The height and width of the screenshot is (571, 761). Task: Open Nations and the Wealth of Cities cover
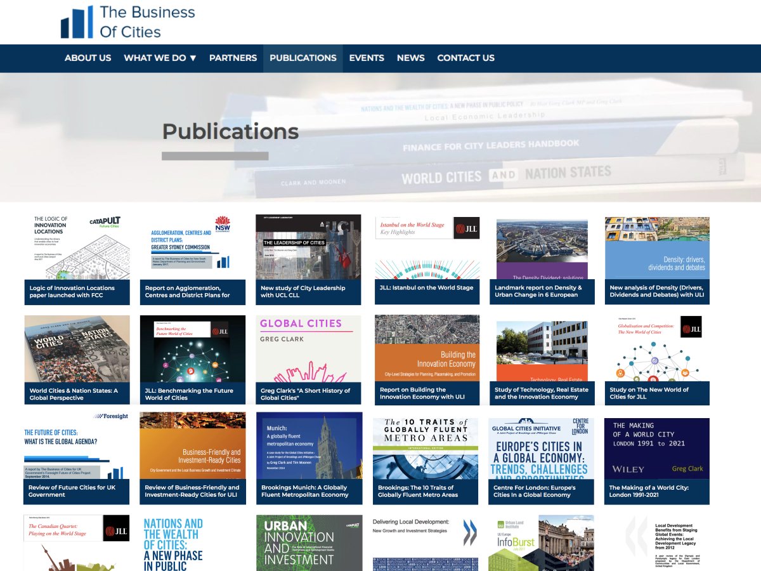click(x=193, y=543)
